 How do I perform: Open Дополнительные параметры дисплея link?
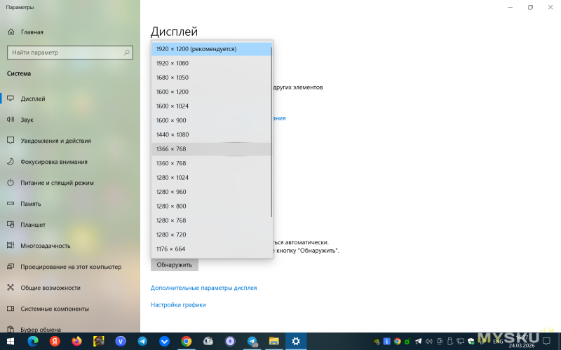[x=203, y=288]
